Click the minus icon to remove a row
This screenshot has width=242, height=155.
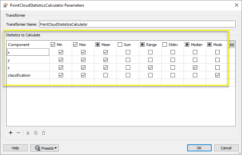click(18, 133)
